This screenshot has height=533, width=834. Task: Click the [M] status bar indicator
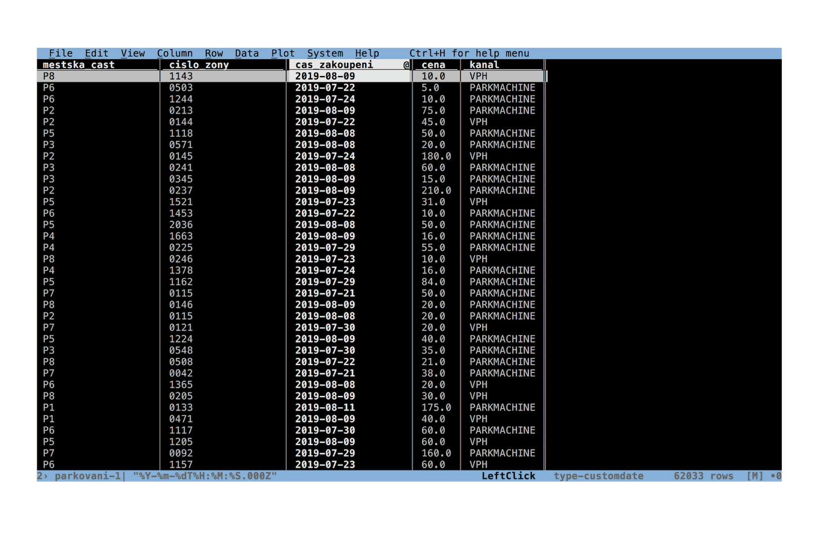[x=755, y=476]
